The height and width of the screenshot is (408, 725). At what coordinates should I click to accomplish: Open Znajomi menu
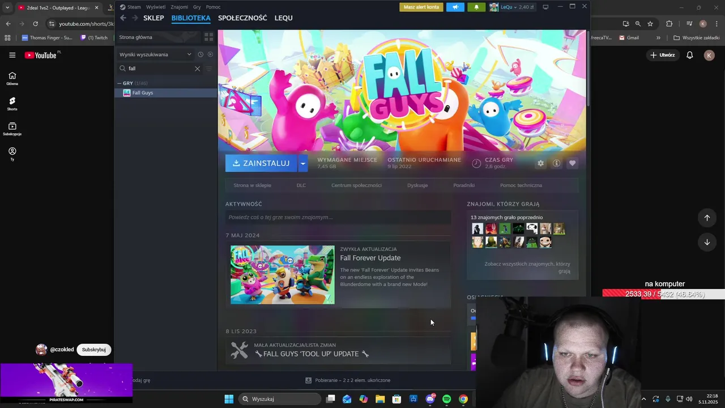tap(179, 7)
